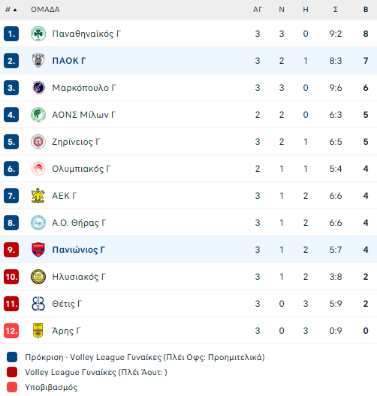
Task: Sort by the ΟΜΑΔΑ column header
Action: 45,10
